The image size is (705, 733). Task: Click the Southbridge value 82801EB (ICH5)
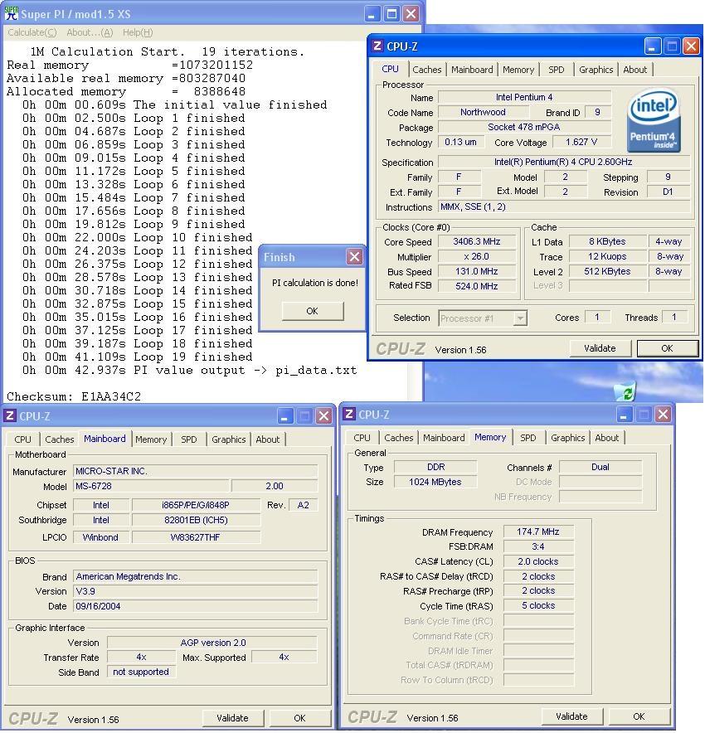pos(196,520)
